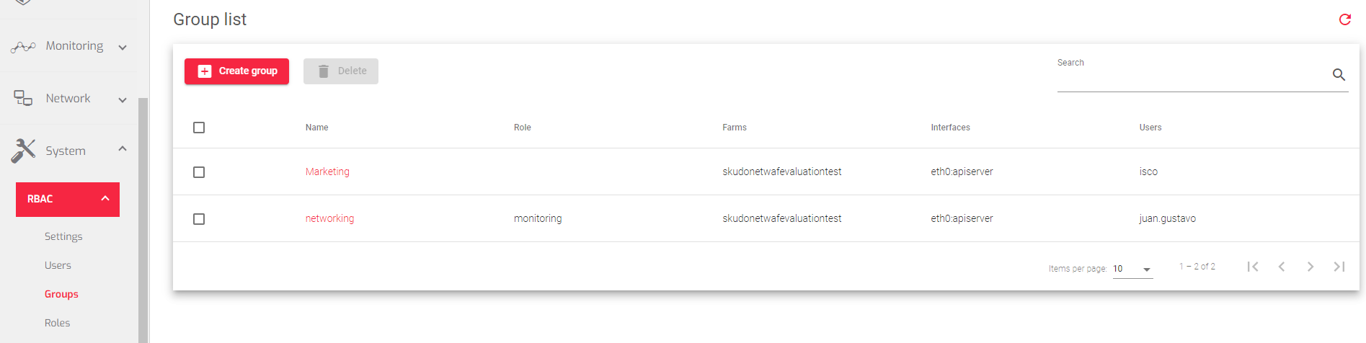The height and width of the screenshot is (343, 1366).
Task: Go to previous page arrow
Action: coord(1282,267)
